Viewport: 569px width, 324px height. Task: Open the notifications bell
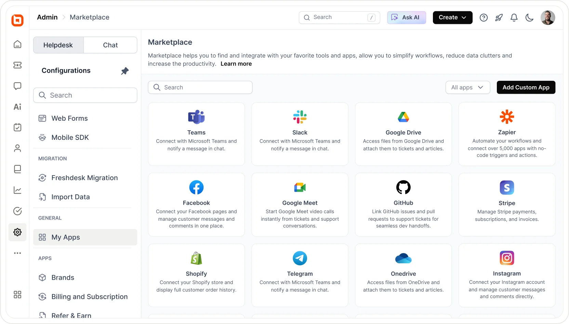[514, 17]
